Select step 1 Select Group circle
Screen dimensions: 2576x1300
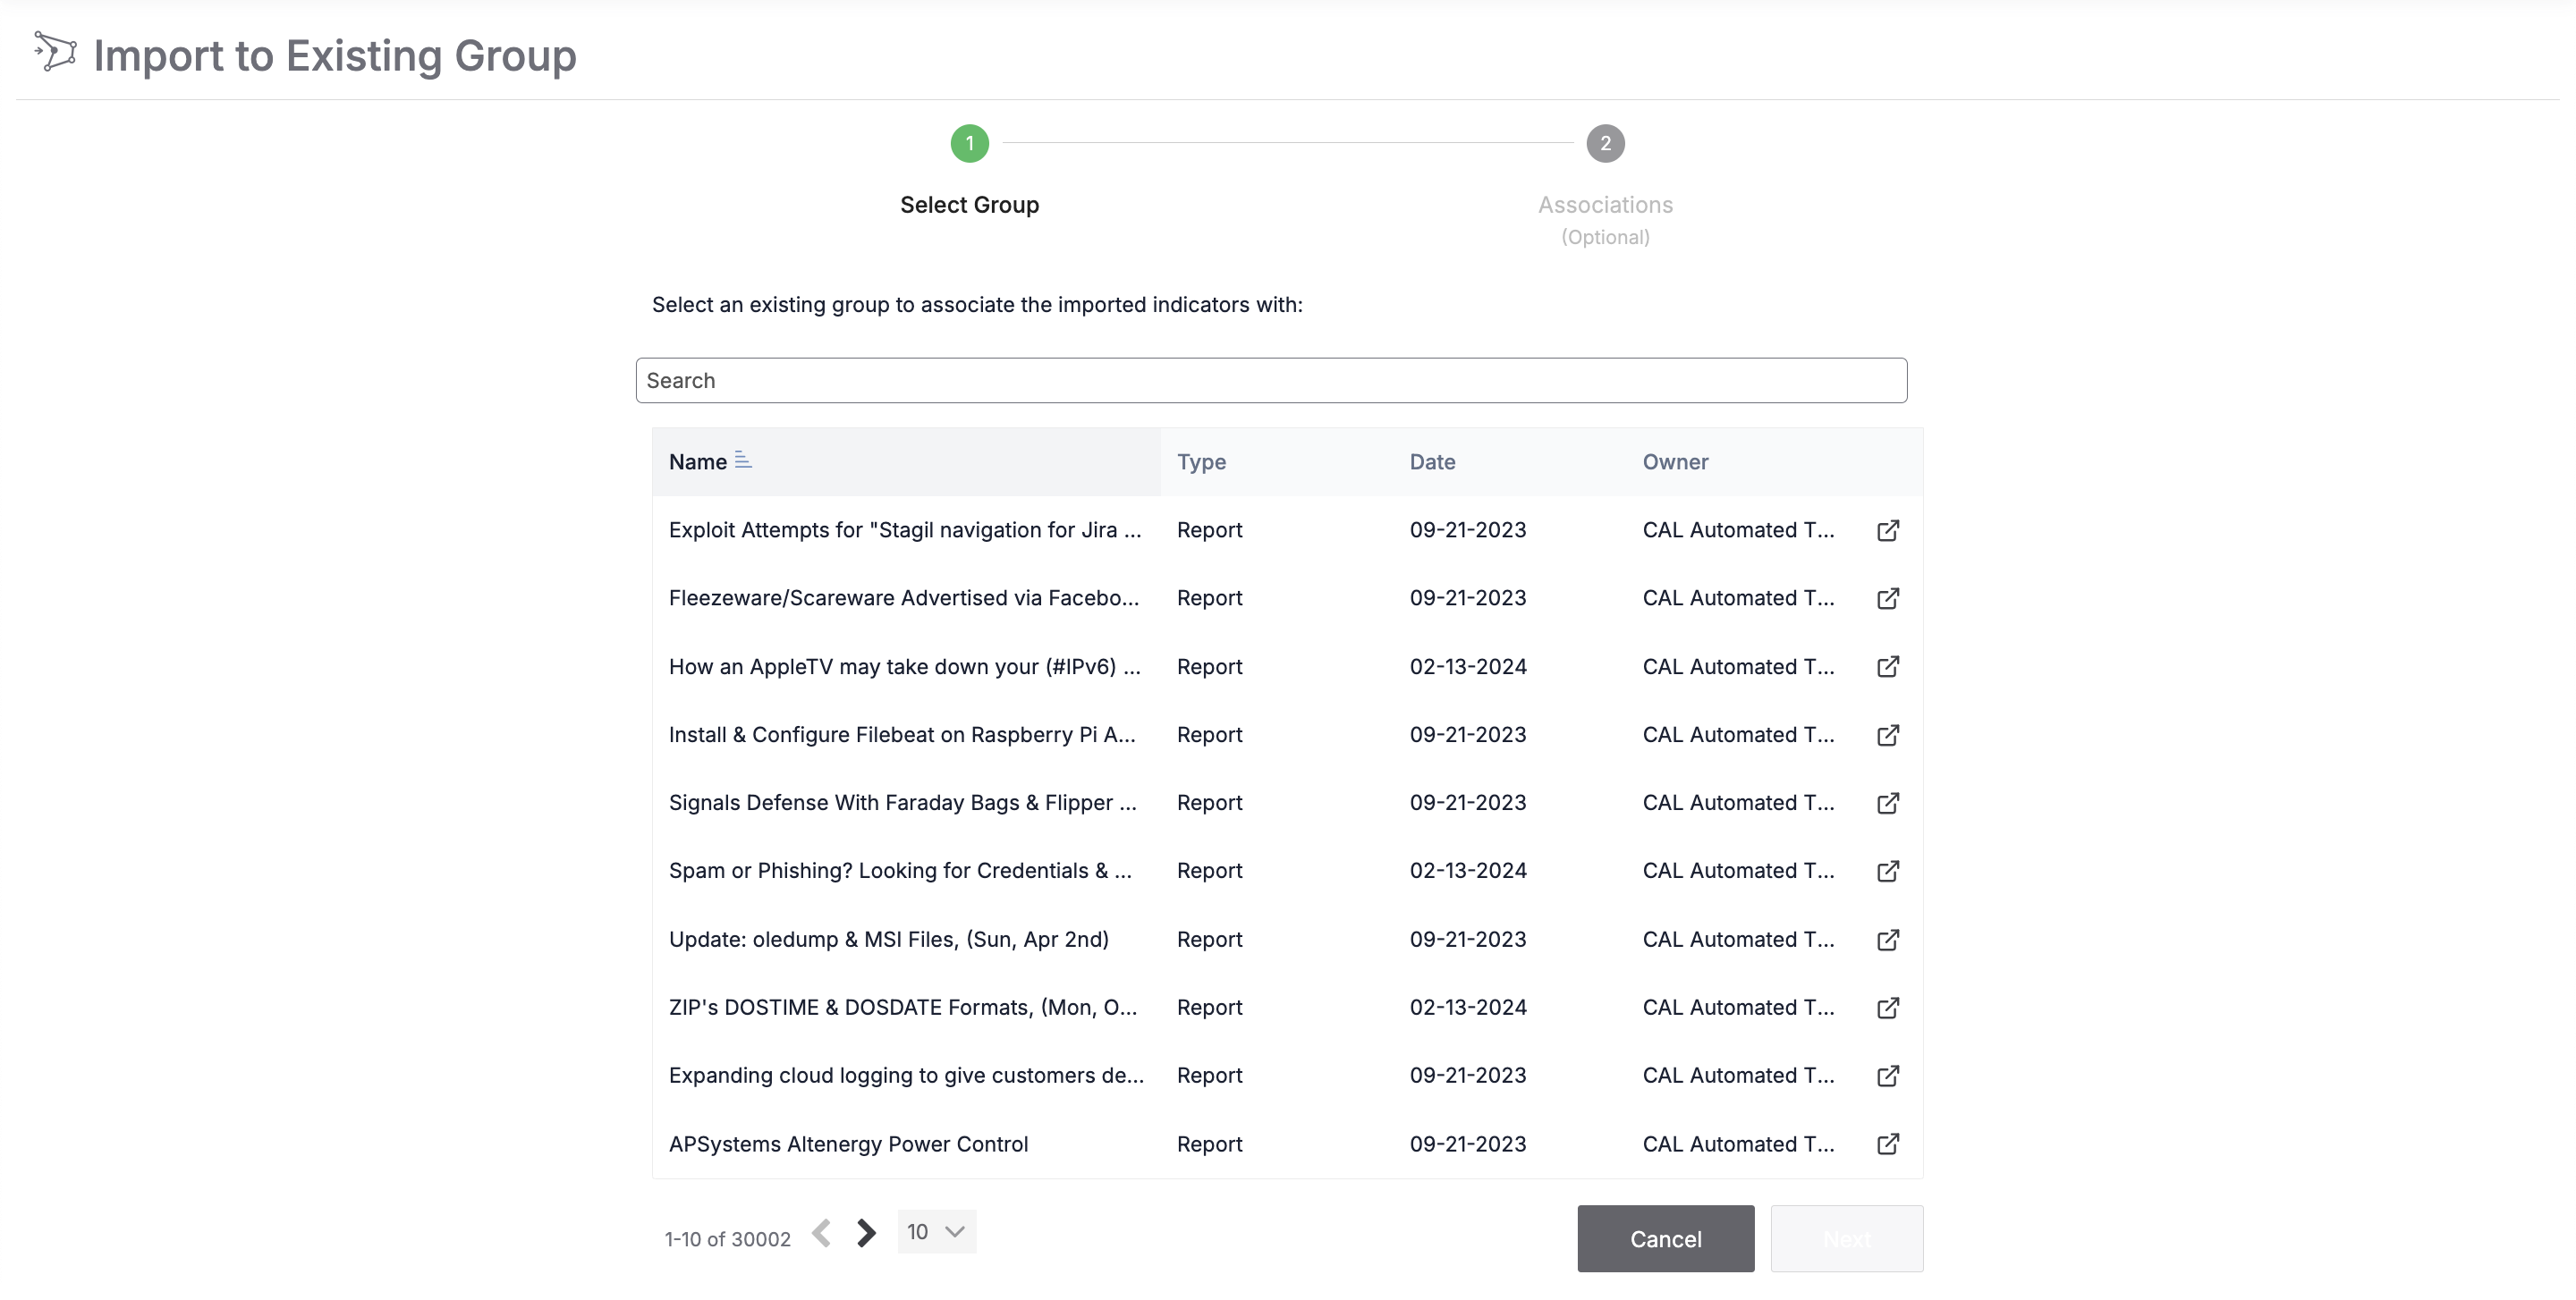pyautogui.click(x=969, y=144)
